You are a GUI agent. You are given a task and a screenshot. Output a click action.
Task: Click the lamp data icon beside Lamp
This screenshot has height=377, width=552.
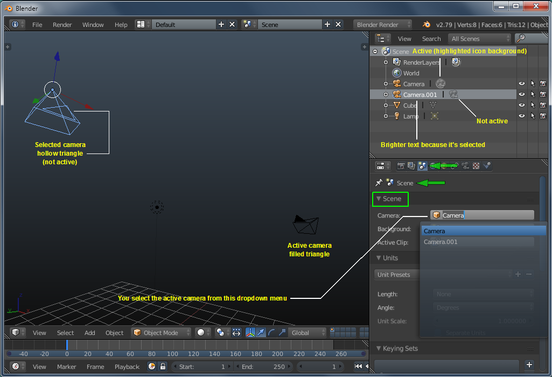pos(435,116)
